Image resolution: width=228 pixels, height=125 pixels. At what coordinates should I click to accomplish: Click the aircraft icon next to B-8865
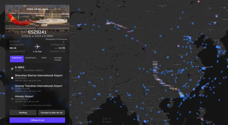(12, 69)
